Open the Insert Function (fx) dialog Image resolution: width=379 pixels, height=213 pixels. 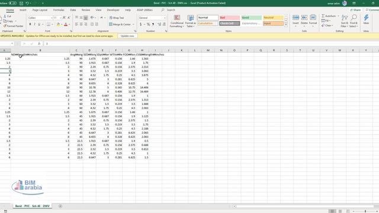39,44
